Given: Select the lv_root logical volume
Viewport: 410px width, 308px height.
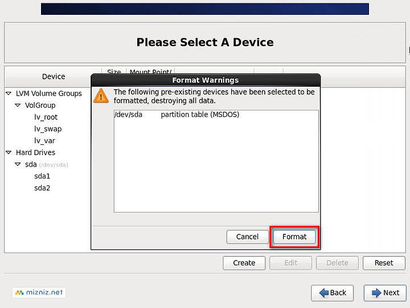Looking at the screenshot, I should point(46,117).
